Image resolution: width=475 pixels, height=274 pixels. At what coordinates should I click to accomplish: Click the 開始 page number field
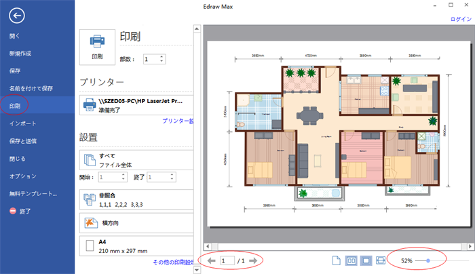coord(109,177)
